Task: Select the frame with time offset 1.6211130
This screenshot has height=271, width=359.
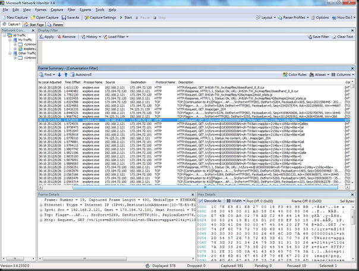Action: pos(194,87)
